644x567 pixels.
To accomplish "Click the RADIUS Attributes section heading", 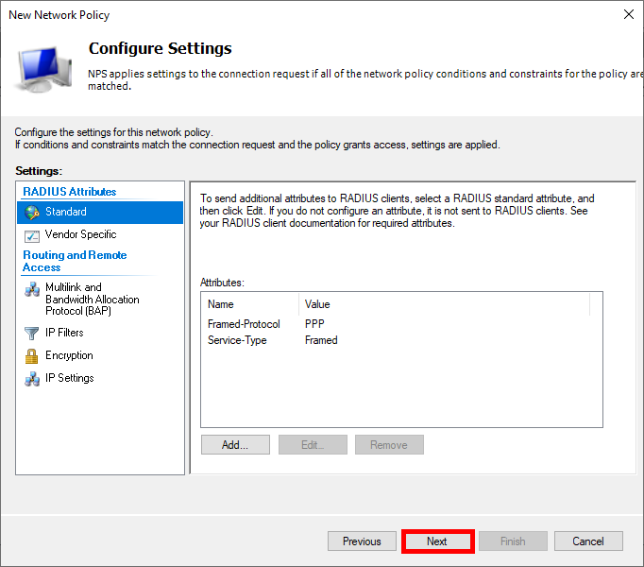I will point(70,192).
